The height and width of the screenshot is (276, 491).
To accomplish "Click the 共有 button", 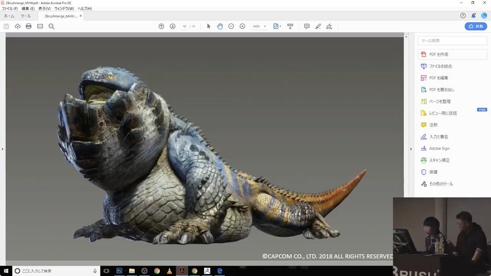I will tap(476, 26).
